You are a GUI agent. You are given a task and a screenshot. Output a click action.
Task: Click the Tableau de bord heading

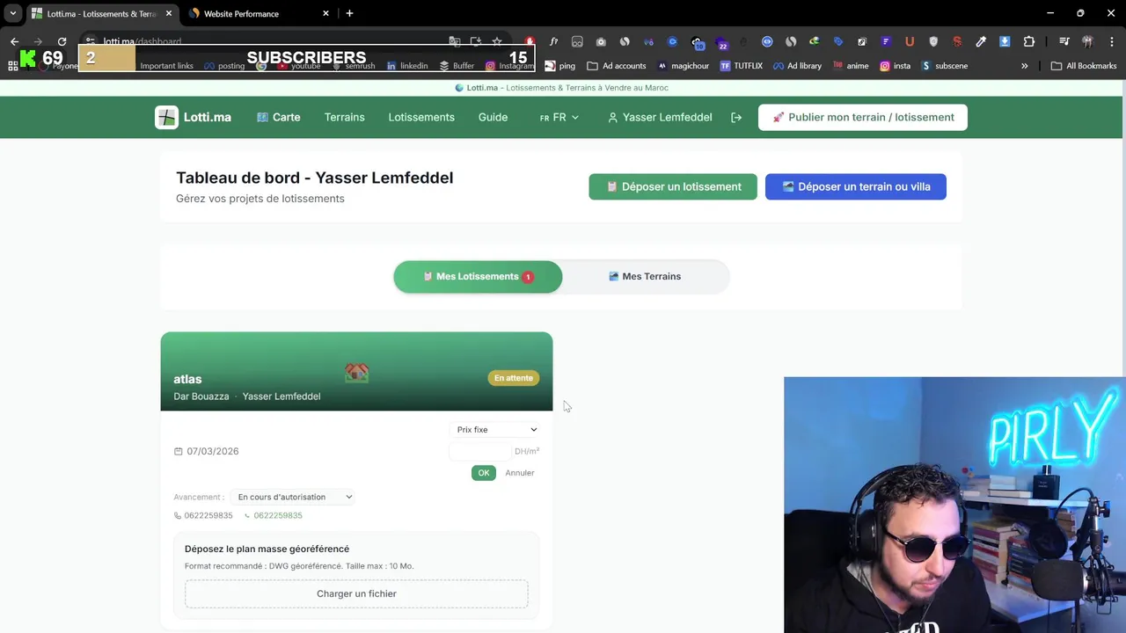pyautogui.click(x=314, y=178)
